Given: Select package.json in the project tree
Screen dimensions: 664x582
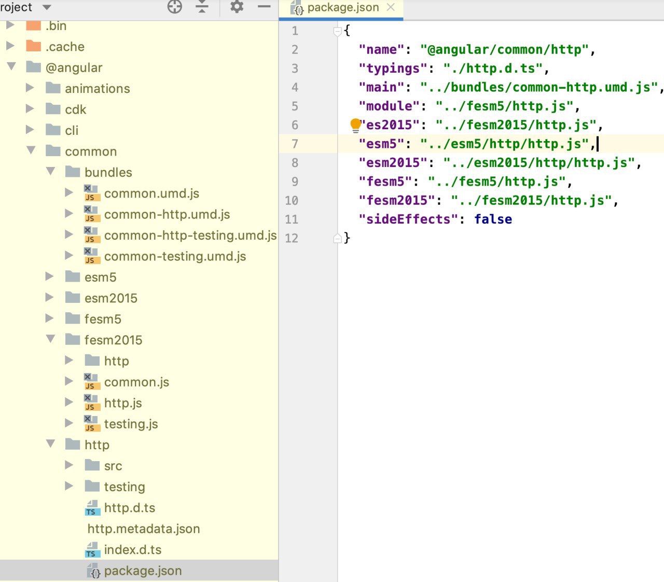Looking at the screenshot, I should click(x=143, y=571).
